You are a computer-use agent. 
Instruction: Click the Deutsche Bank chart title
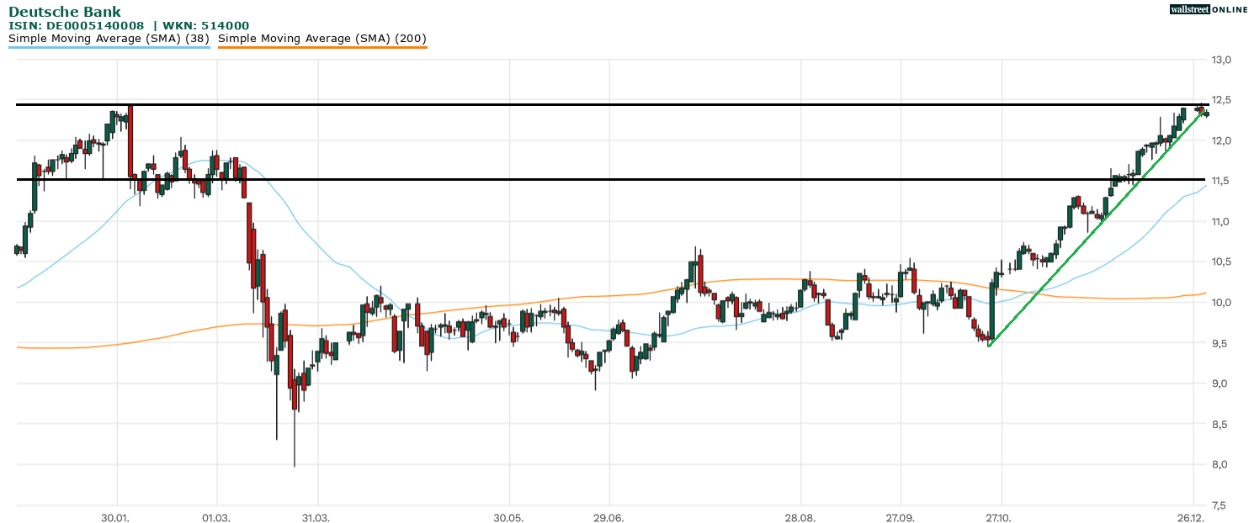[65, 12]
